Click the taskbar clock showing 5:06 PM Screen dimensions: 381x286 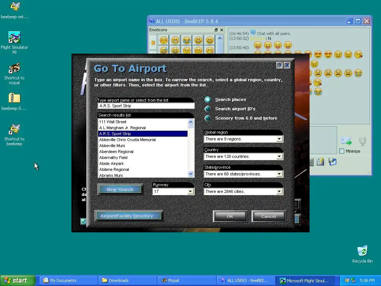[367, 280]
